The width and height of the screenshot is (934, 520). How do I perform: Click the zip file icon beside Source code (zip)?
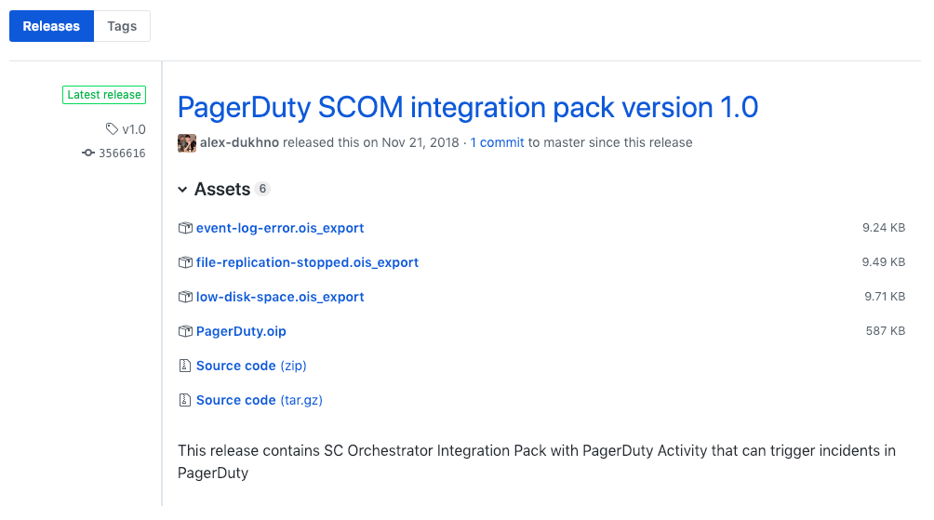tap(185, 366)
